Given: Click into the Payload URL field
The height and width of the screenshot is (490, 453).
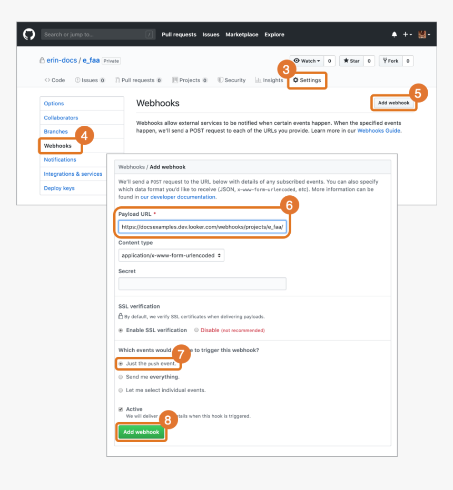Looking at the screenshot, I should tap(202, 227).
